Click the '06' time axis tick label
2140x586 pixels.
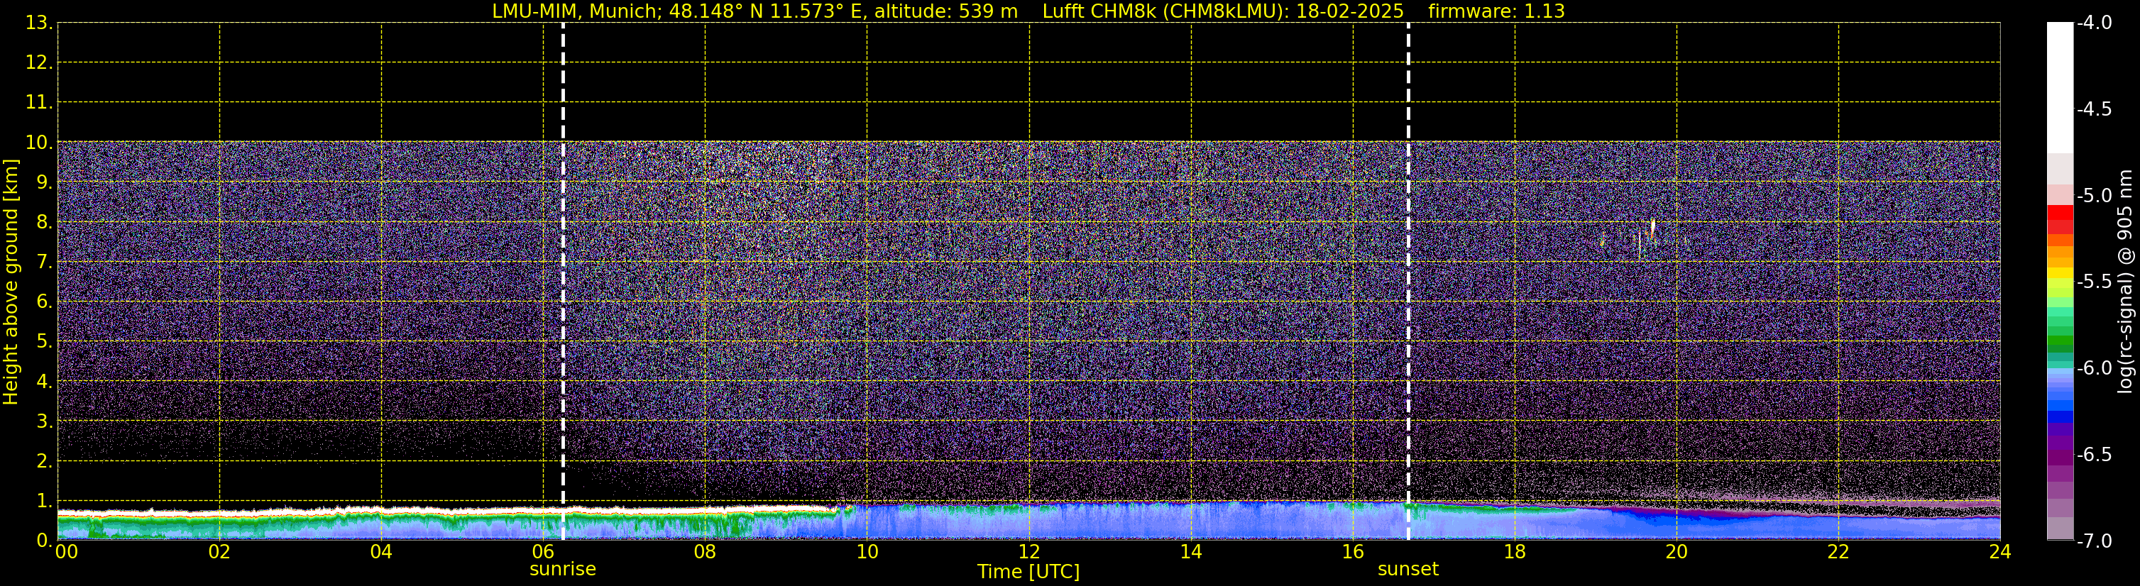[543, 552]
